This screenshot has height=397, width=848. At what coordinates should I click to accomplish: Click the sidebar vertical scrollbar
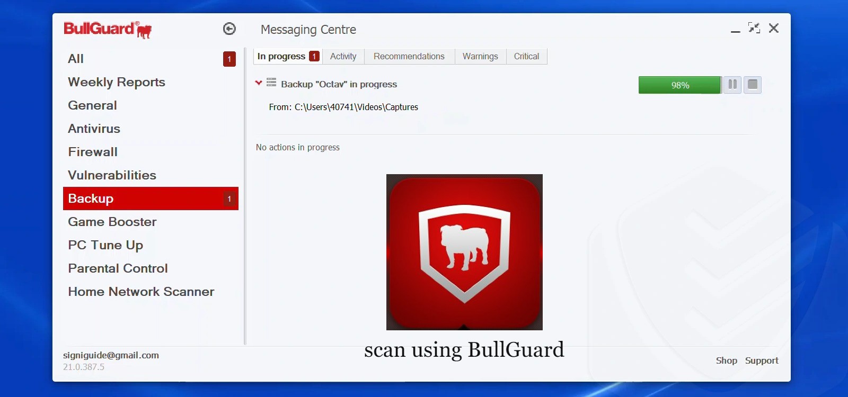245,196
